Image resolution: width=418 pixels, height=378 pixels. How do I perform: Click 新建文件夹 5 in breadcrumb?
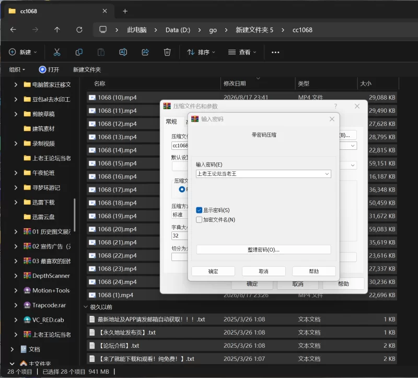(x=254, y=30)
